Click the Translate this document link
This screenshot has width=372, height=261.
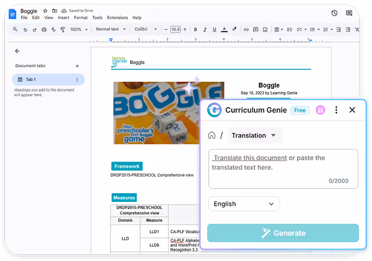250,158
